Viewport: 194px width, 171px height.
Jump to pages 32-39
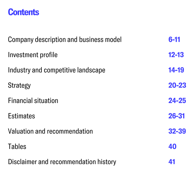(177, 131)
